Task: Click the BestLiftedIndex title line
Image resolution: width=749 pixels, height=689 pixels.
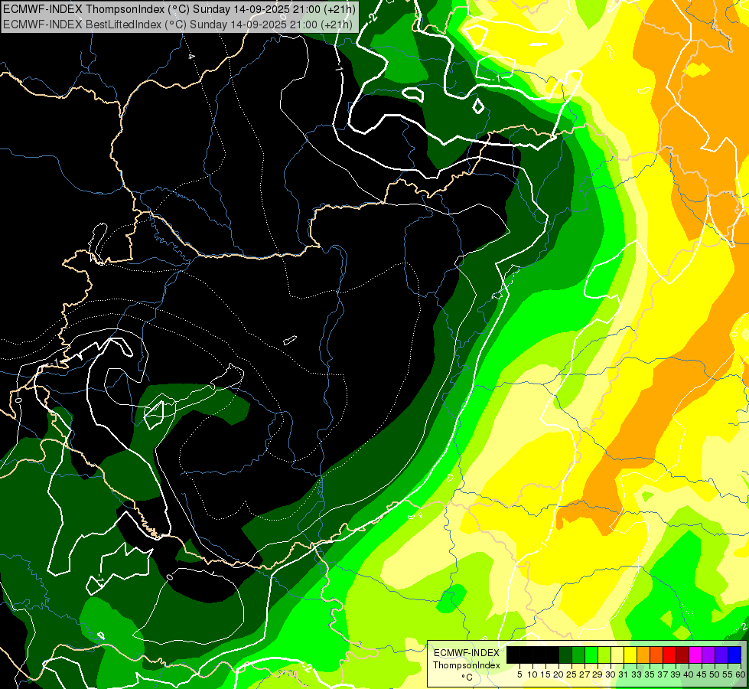Action: [177, 24]
